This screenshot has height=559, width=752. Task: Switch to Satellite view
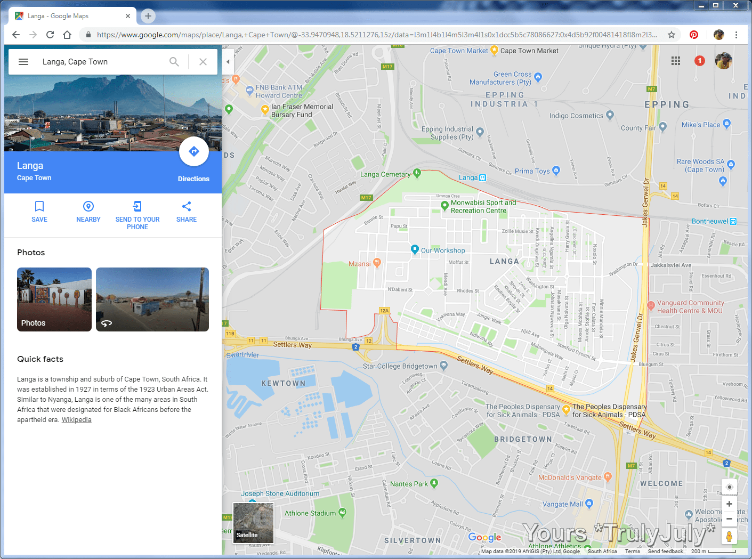pyautogui.click(x=253, y=523)
